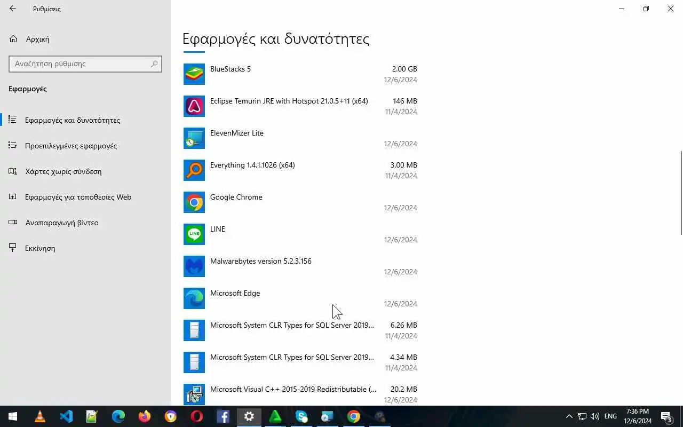Select Everything 1.4.1.1026 (x64) entry
683x427 pixels.
coord(252,165)
